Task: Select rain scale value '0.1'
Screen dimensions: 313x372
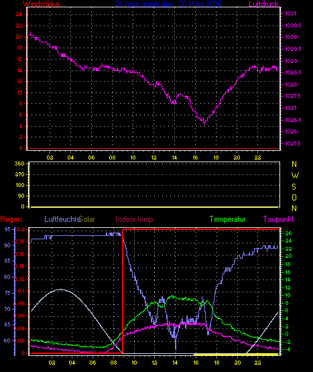Action: point(21,291)
